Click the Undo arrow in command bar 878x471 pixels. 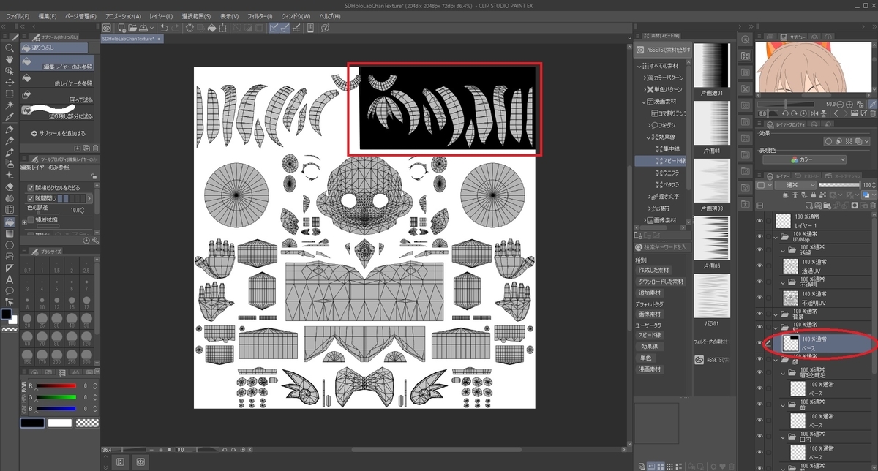point(164,28)
